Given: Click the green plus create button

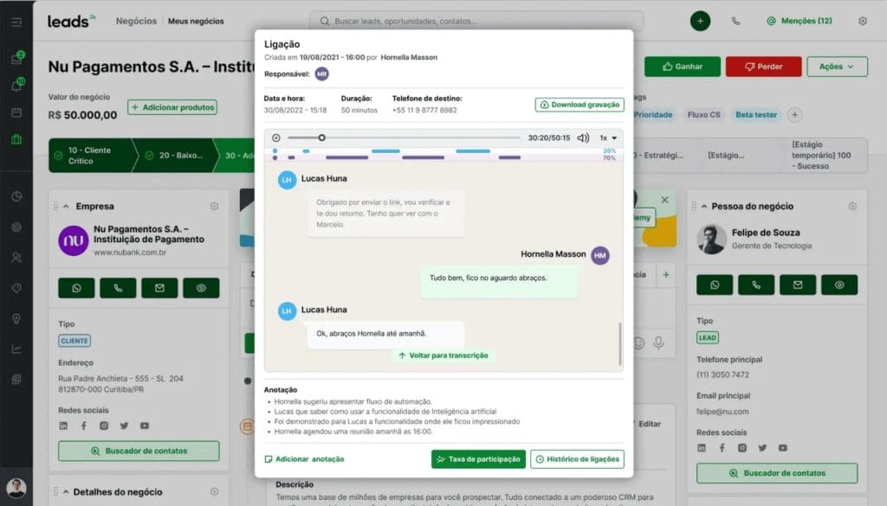Looking at the screenshot, I should [x=700, y=21].
